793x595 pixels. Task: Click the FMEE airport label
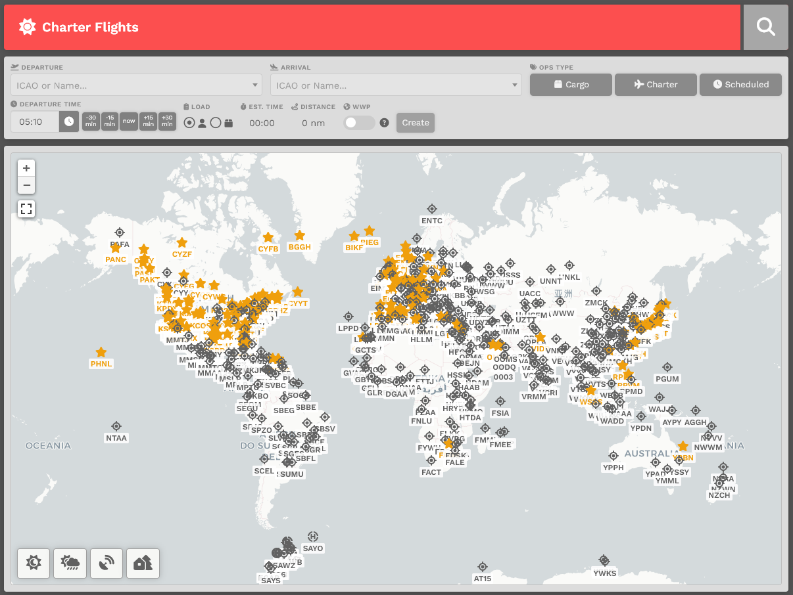(500, 445)
